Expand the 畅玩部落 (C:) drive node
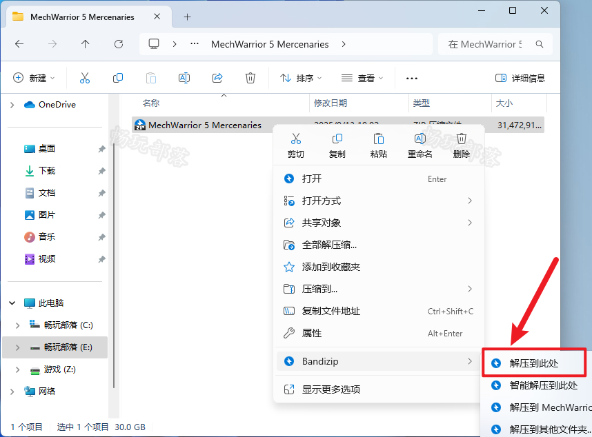The width and height of the screenshot is (592, 437). (x=17, y=325)
